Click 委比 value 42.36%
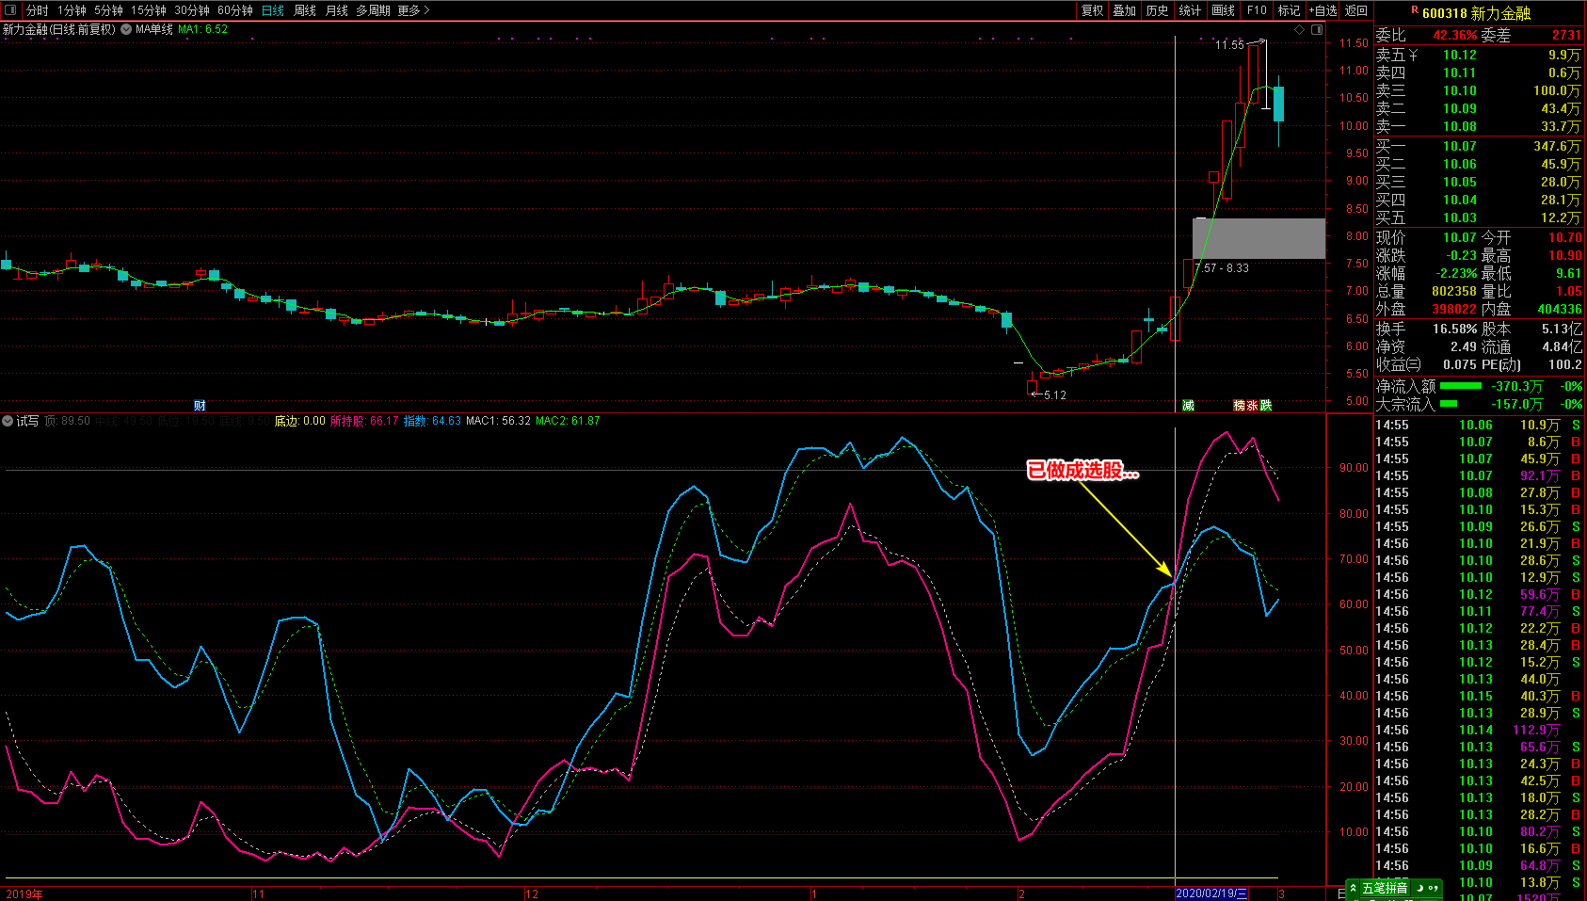This screenshot has height=901, width=1587. point(1455,36)
